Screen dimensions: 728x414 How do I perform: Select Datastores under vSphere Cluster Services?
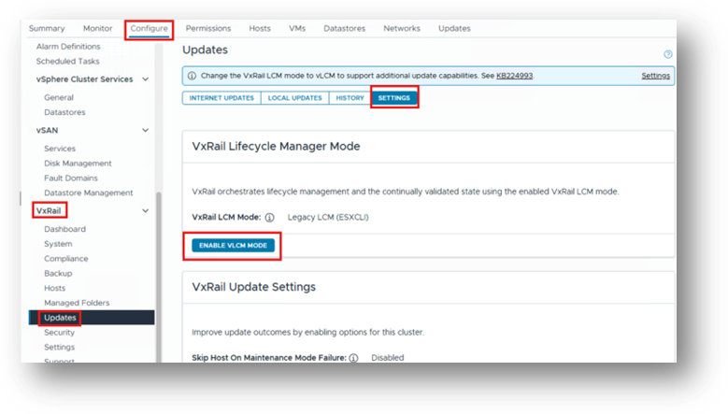64,112
